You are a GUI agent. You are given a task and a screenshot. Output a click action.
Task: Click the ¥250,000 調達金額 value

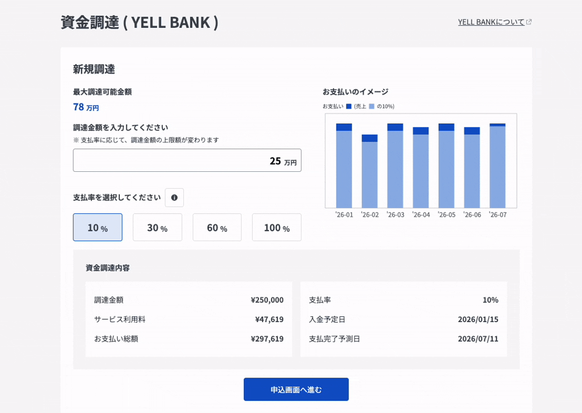click(267, 299)
